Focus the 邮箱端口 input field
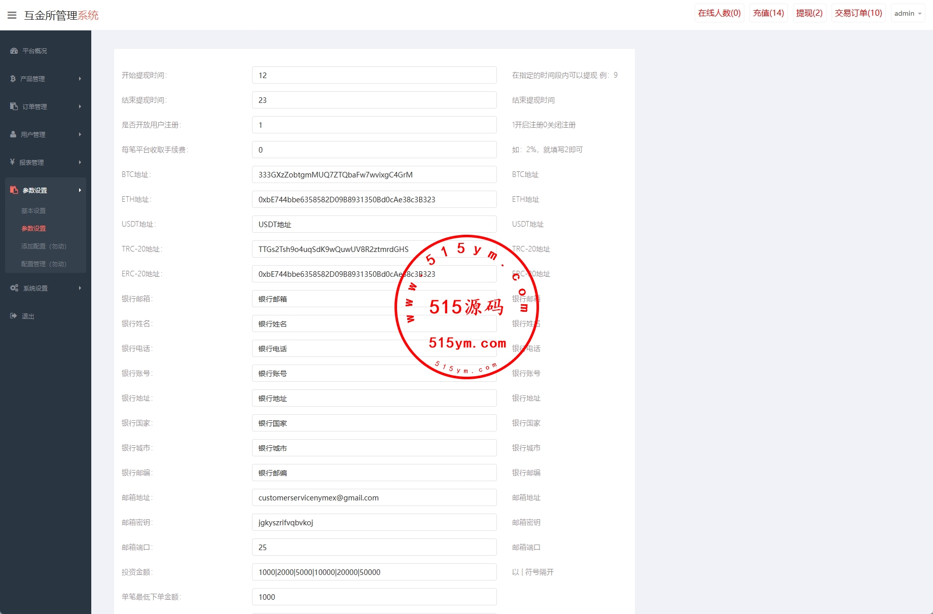The image size is (933, 614). (374, 547)
